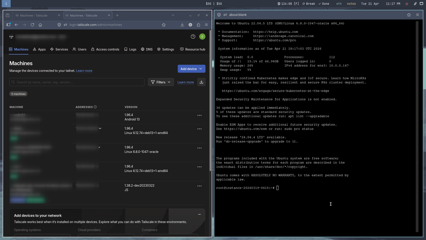
Task: Click the notes label in top bar
Action: [351, 4]
